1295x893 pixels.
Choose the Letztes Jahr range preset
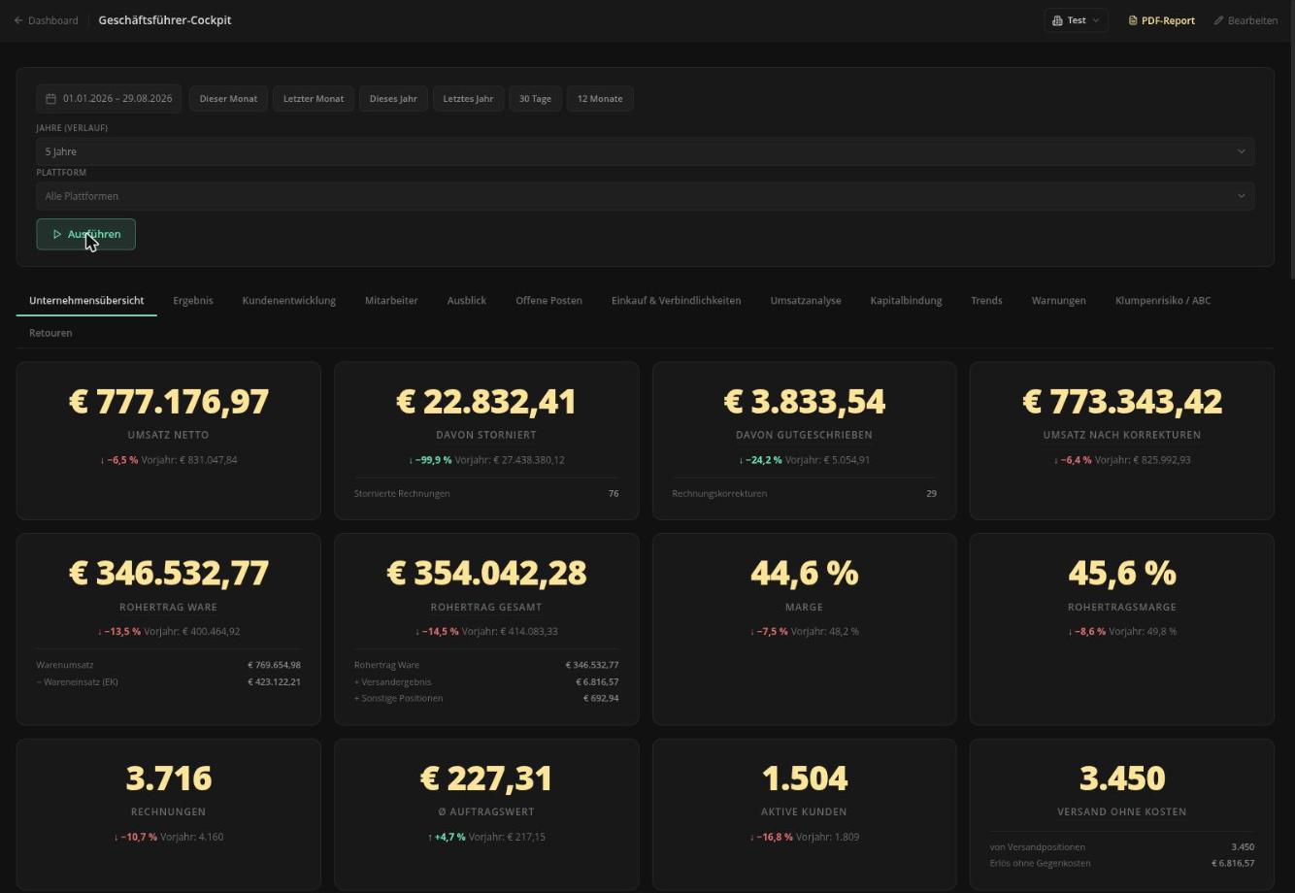[x=468, y=99]
